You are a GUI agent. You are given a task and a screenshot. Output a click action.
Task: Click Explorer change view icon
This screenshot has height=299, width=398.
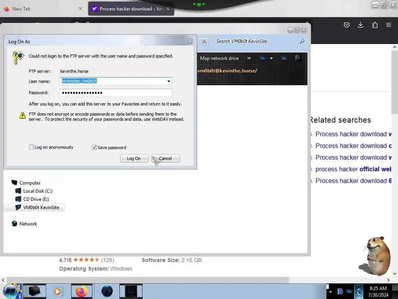(263, 58)
